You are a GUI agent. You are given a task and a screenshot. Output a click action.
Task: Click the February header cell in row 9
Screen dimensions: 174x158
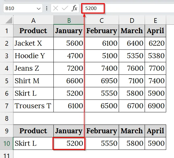(102, 131)
